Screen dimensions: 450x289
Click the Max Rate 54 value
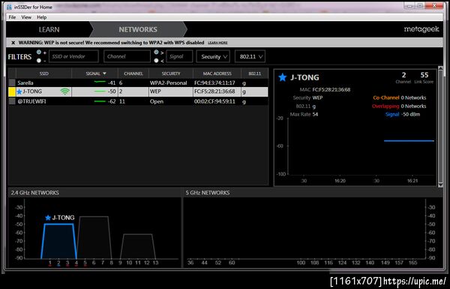pyautogui.click(x=315, y=114)
